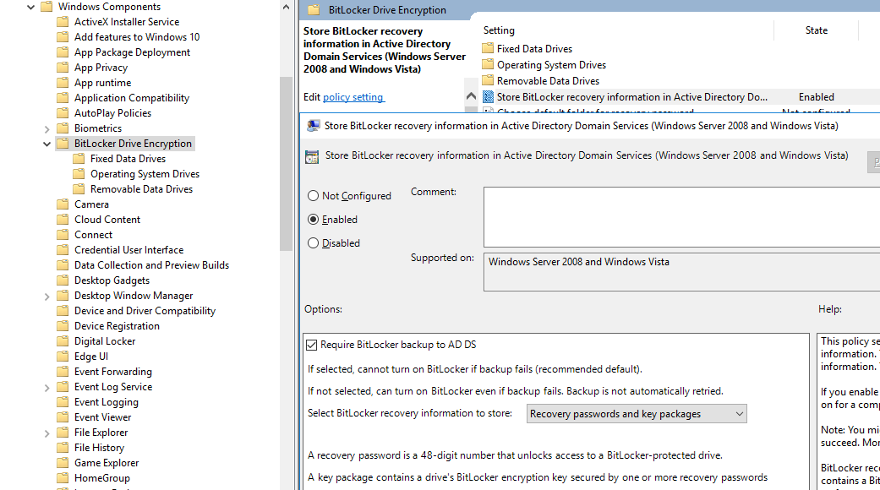The width and height of the screenshot is (880, 490).
Task: Select "Data Collection and Preview Builds" tree item
Action: (151, 265)
